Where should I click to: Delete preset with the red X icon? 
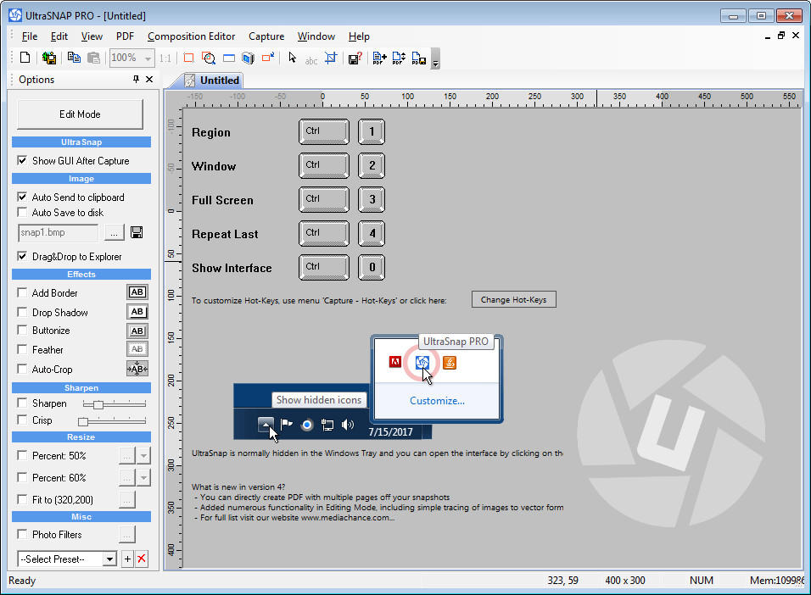pyautogui.click(x=142, y=559)
